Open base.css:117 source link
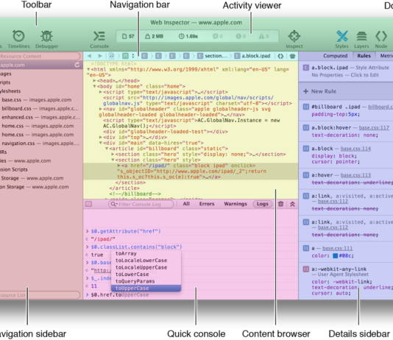 click(x=374, y=128)
